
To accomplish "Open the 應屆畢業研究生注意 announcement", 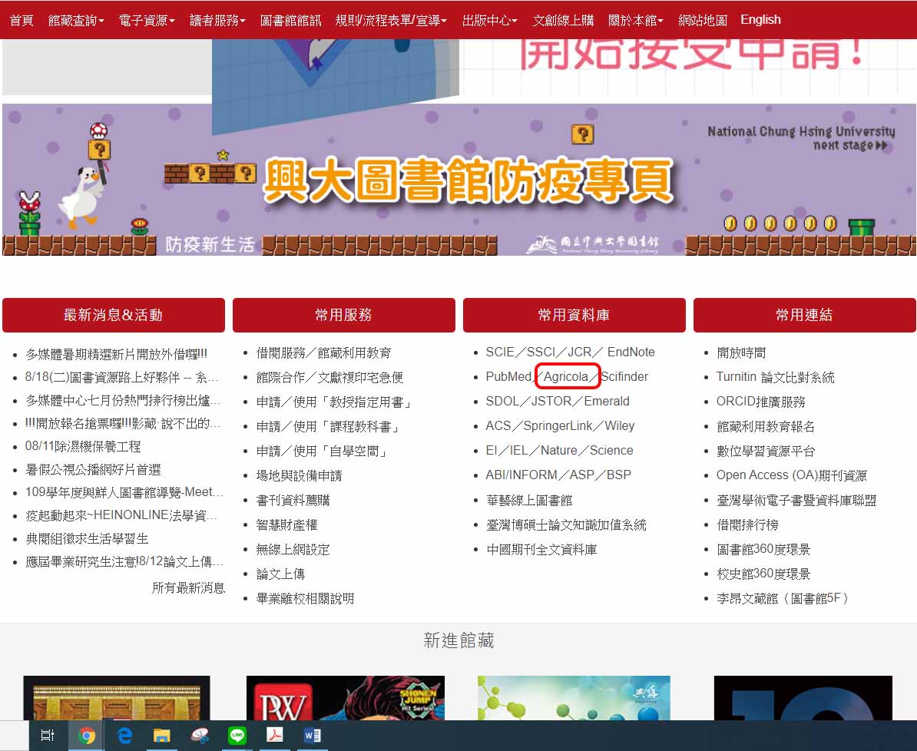I will click(x=124, y=562).
